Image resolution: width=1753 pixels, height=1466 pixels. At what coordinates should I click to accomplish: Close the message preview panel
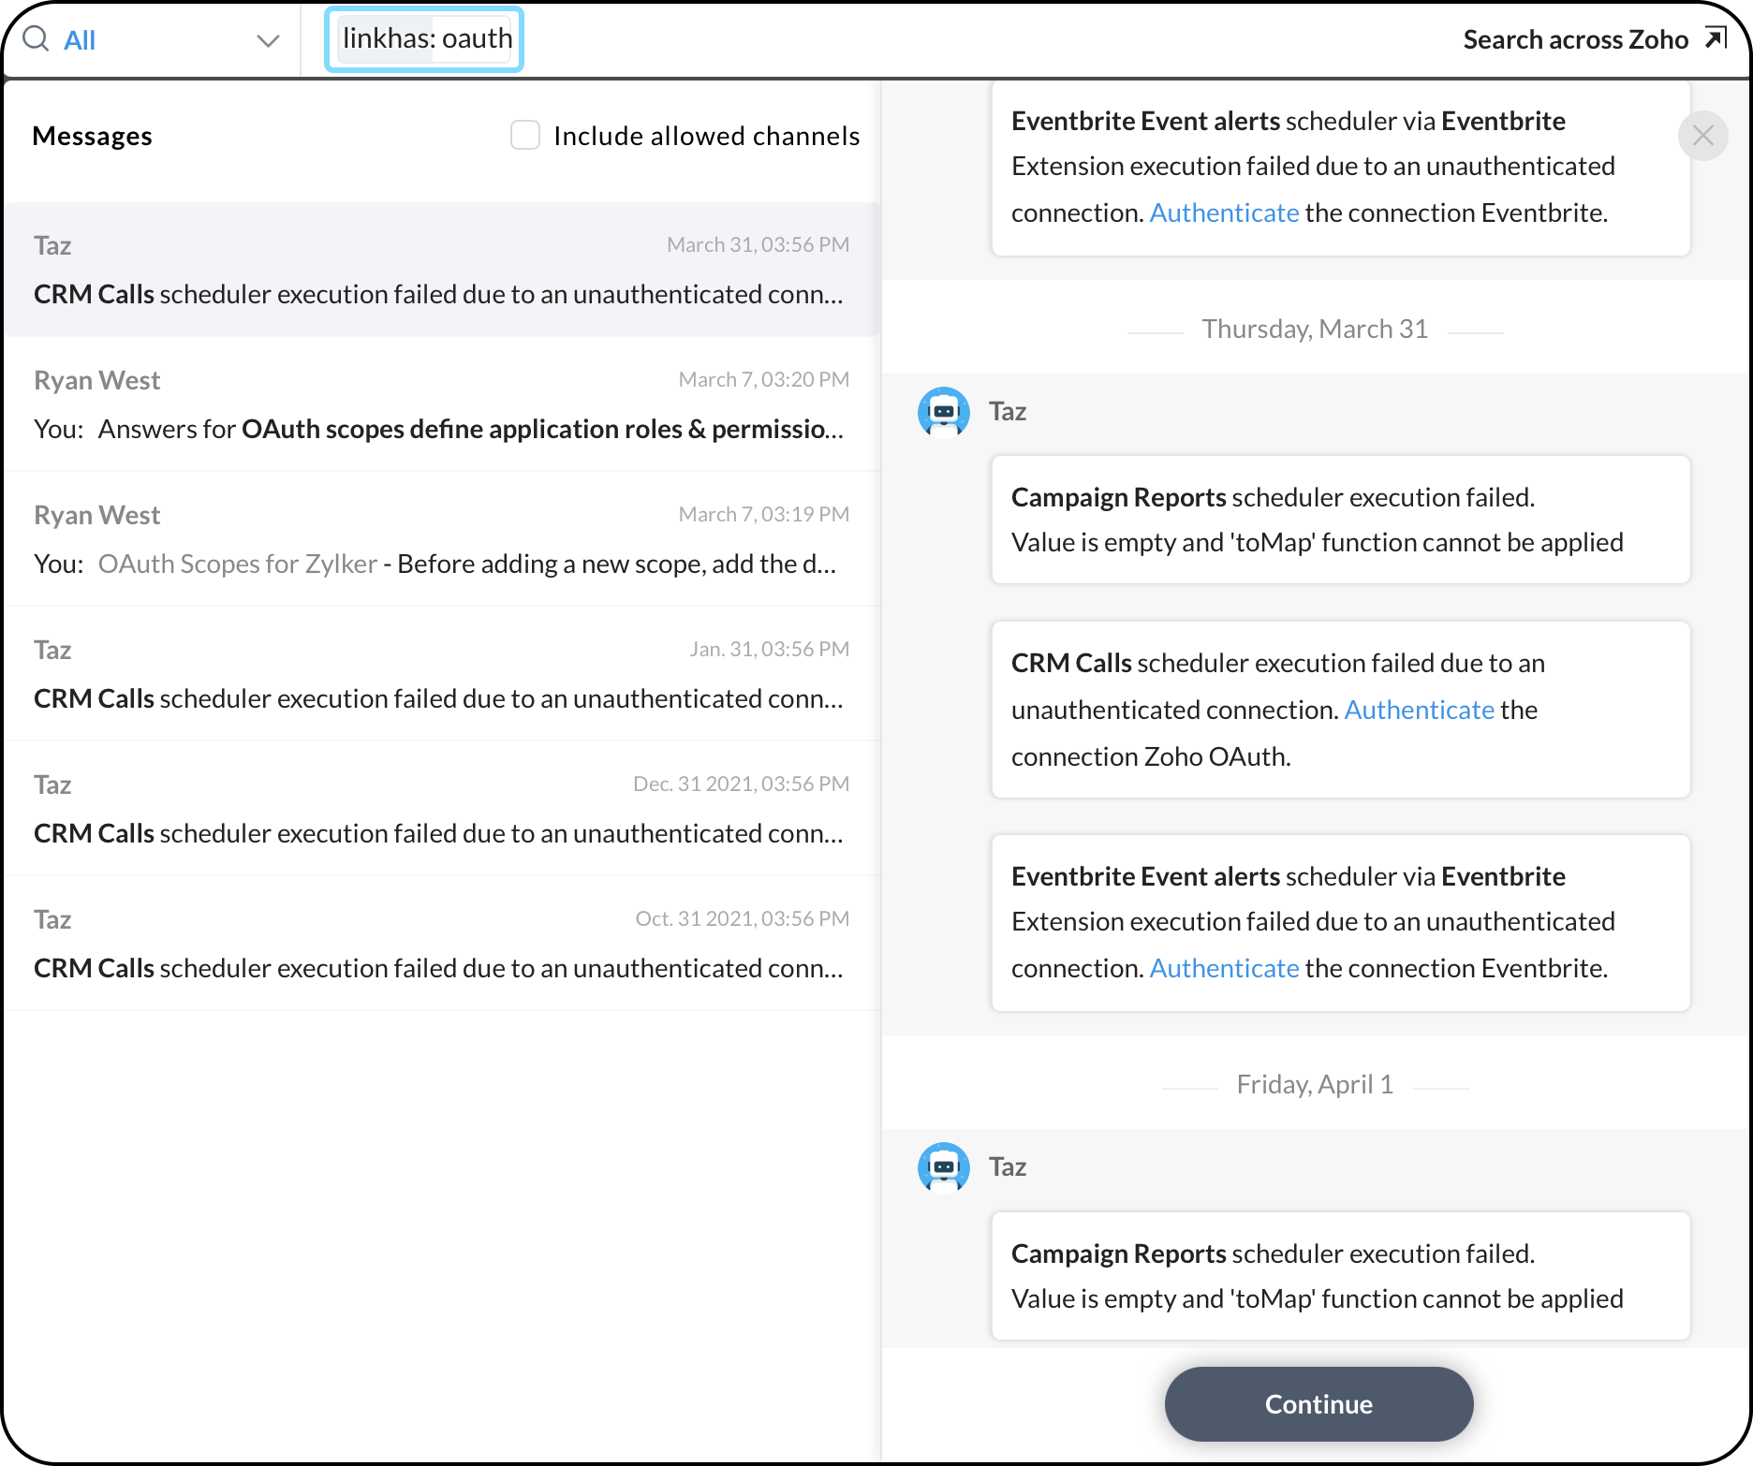pyautogui.click(x=1703, y=136)
